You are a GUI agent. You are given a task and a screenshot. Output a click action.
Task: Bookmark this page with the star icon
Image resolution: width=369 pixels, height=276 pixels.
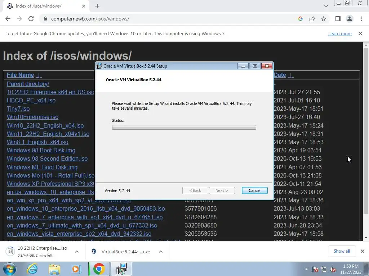coord(324,19)
